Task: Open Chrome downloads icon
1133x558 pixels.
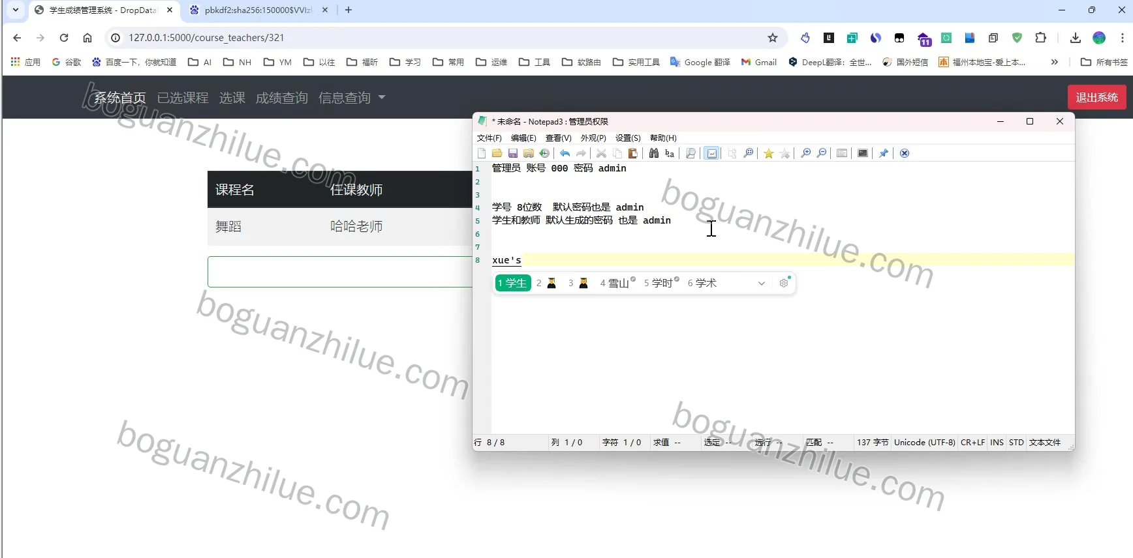Action: pyautogui.click(x=1076, y=38)
